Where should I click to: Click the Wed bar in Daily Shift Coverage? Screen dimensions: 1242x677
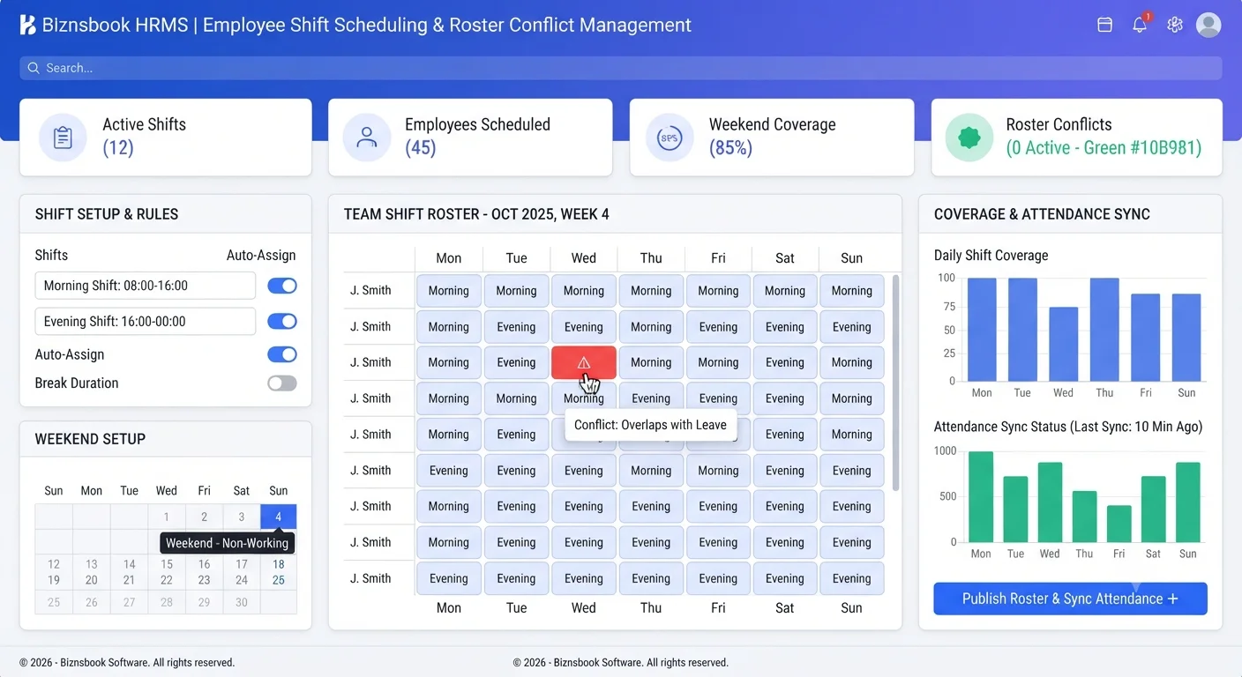[x=1064, y=344]
